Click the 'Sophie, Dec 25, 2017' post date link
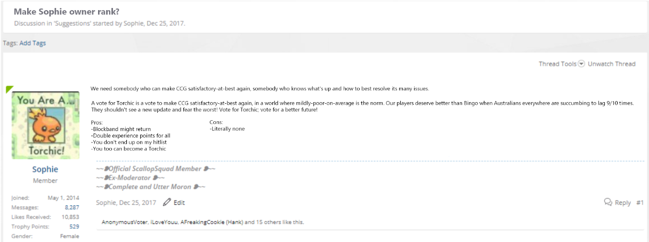649x242 pixels. (126, 203)
